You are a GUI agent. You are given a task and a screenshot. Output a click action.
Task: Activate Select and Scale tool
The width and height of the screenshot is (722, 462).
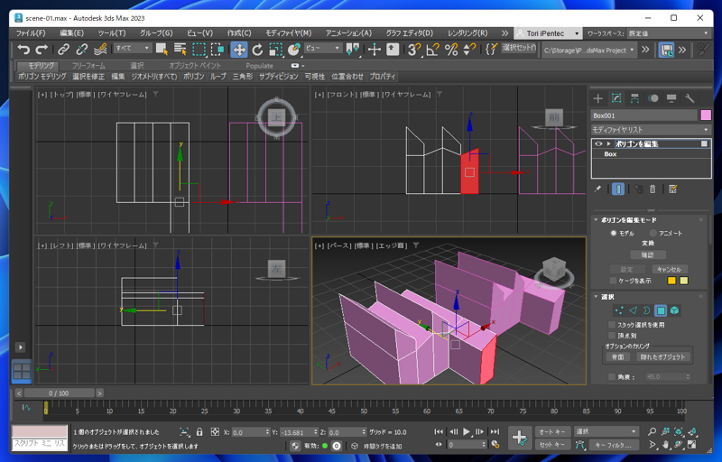tap(275, 50)
